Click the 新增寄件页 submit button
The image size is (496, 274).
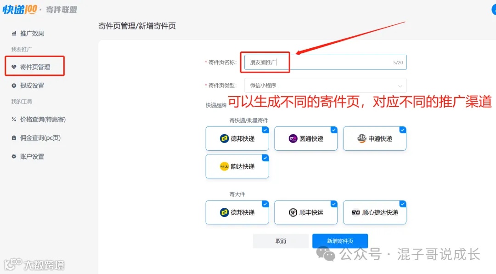pos(340,240)
